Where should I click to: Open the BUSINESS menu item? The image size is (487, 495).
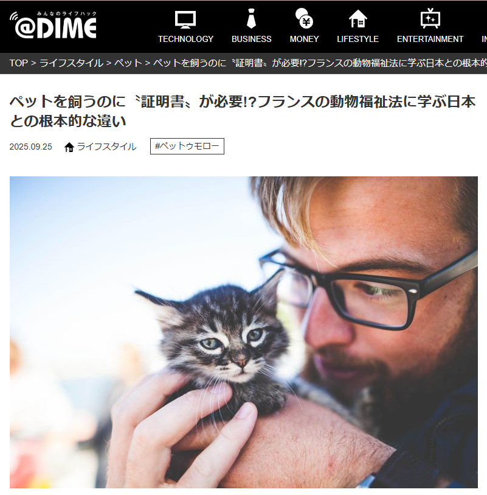tap(252, 39)
